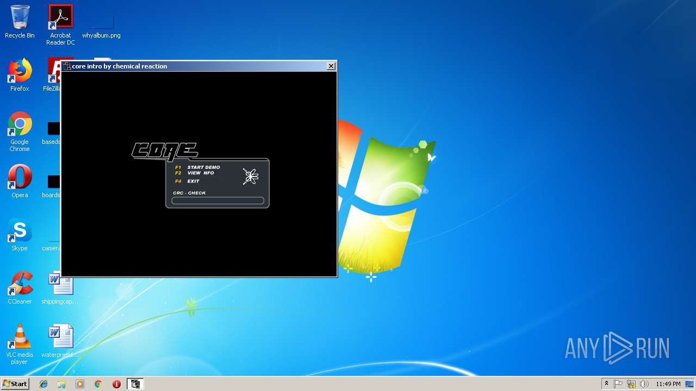Open the Recycle Bin desktop icon
This screenshot has height=391, width=696.
coord(20,22)
